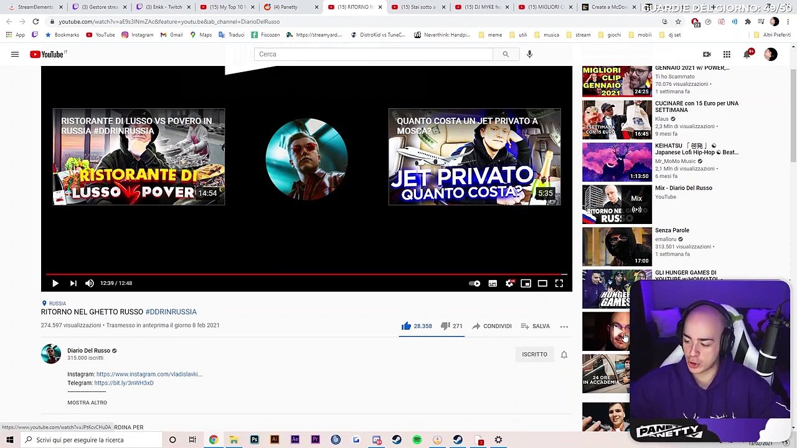Open end-screen video Ristorante di lusso vs povero
797x448 pixels.
[139, 157]
